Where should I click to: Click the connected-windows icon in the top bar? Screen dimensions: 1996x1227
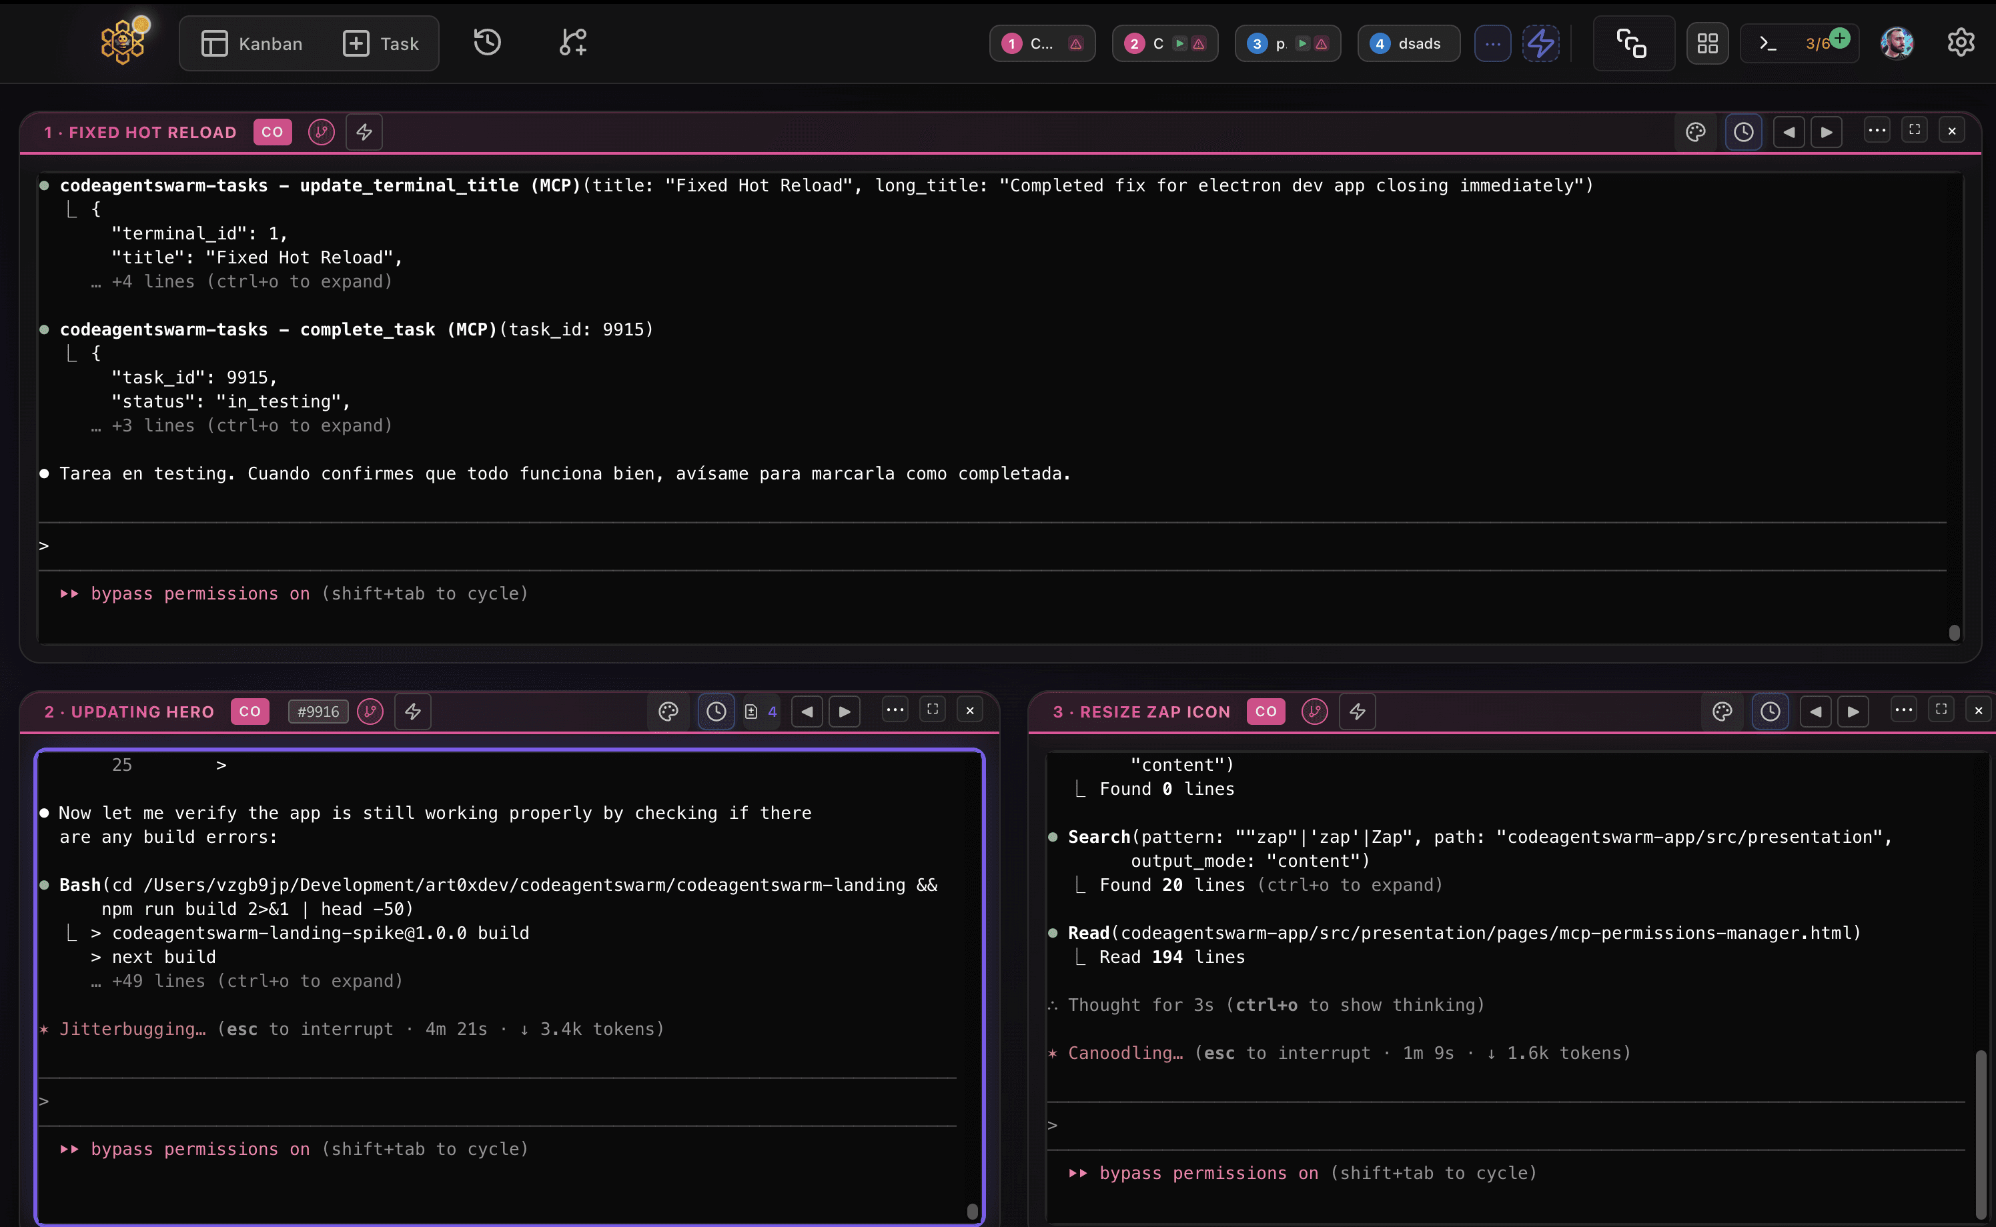pyautogui.click(x=1632, y=43)
